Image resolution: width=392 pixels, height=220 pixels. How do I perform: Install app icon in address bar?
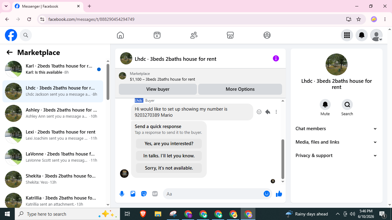349,19
